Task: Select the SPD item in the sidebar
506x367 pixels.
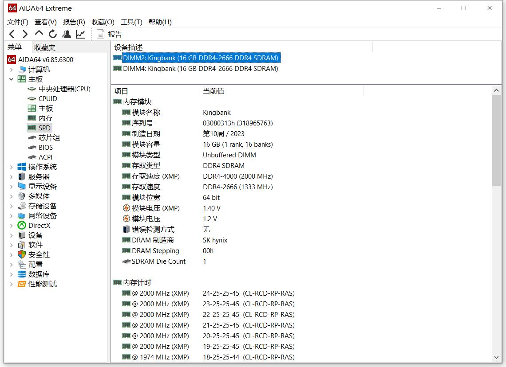Action: point(44,128)
